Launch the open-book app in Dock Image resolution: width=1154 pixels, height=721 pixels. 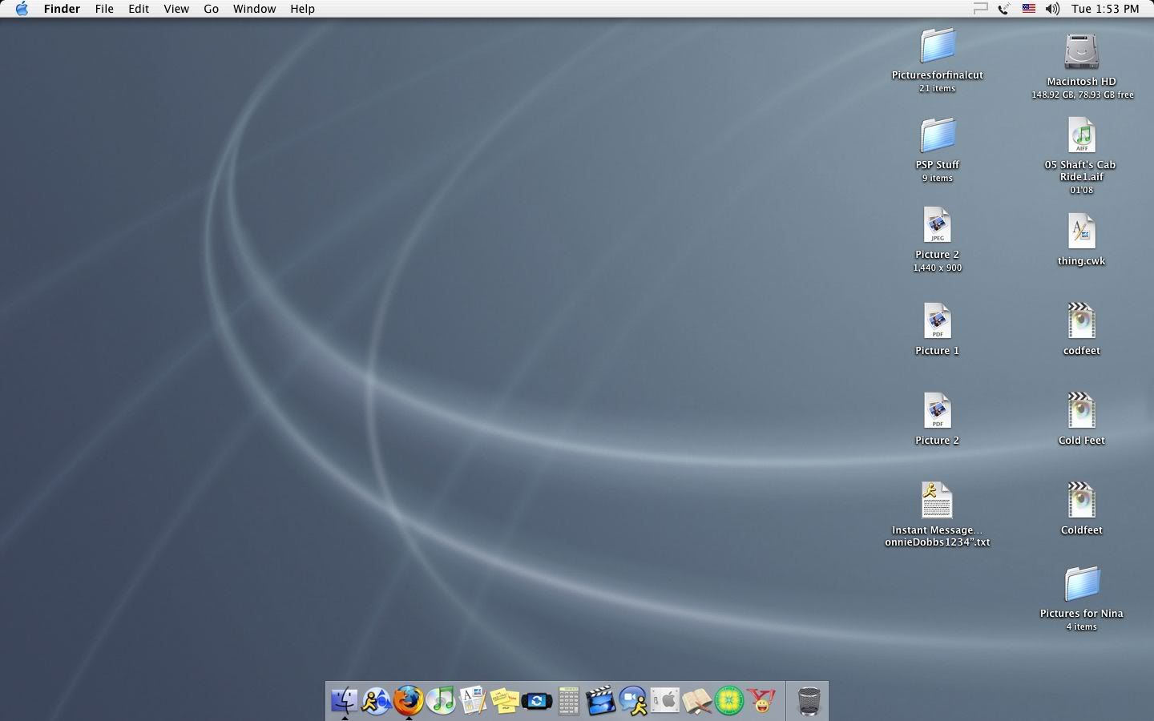click(697, 701)
